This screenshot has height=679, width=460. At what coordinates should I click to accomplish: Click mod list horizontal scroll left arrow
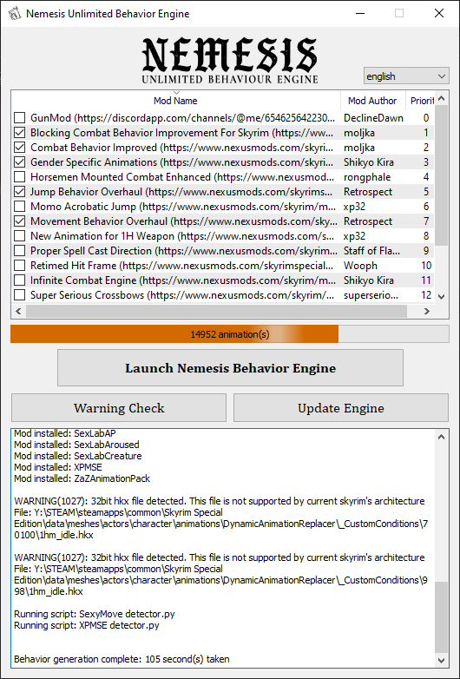18,311
